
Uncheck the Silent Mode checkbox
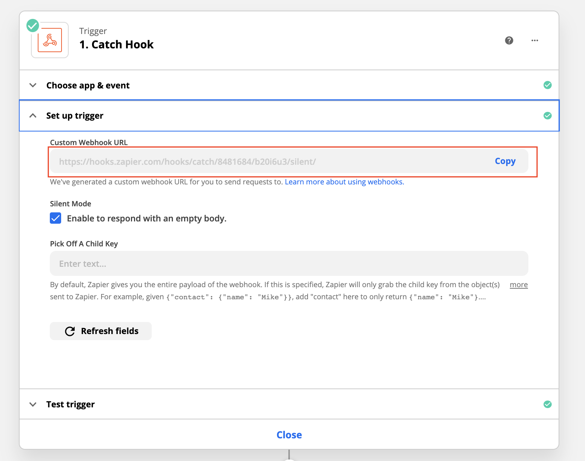click(55, 218)
